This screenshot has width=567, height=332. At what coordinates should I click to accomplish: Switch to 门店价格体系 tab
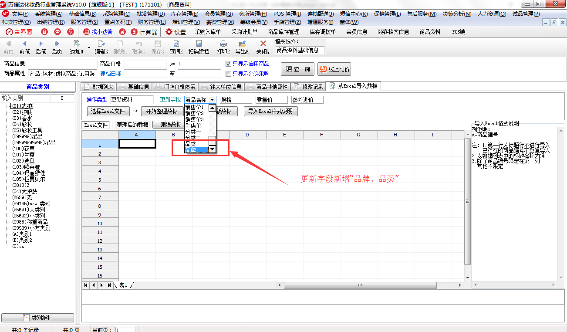[175, 87]
